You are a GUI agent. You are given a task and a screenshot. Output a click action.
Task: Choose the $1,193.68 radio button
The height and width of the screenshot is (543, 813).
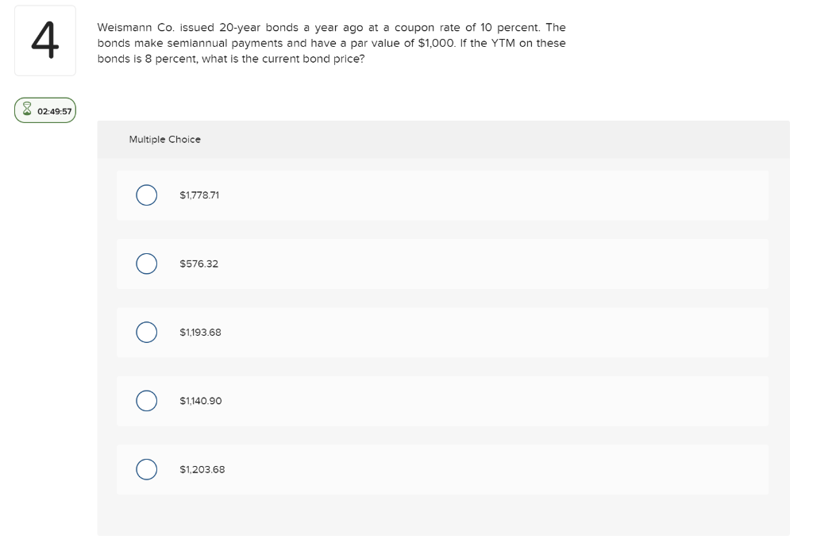[145, 332]
